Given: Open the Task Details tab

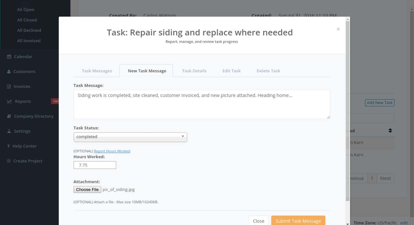Looking at the screenshot, I should [x=194, y=71].
